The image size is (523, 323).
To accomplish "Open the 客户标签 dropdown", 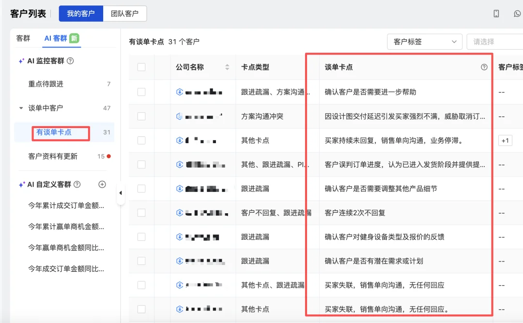I will (424, 42).
